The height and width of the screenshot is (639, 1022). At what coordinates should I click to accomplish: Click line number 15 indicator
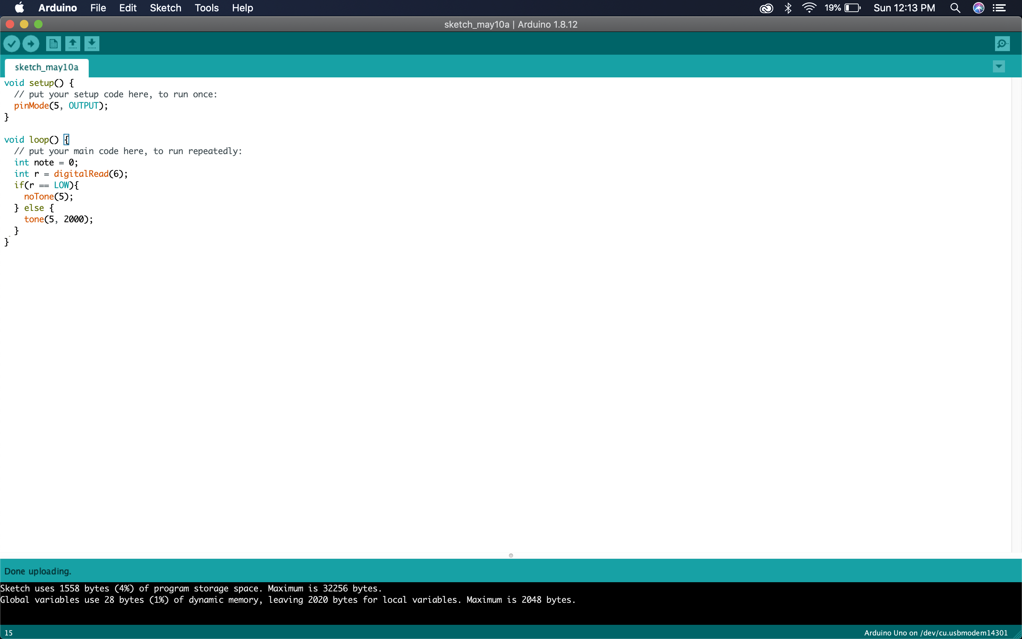pyautogui.click(x=8, y=632)
